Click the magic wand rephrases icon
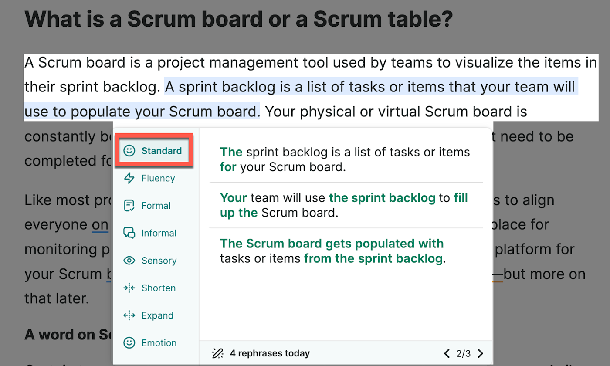The image size is (610, 366). click(x=217, y=353)
